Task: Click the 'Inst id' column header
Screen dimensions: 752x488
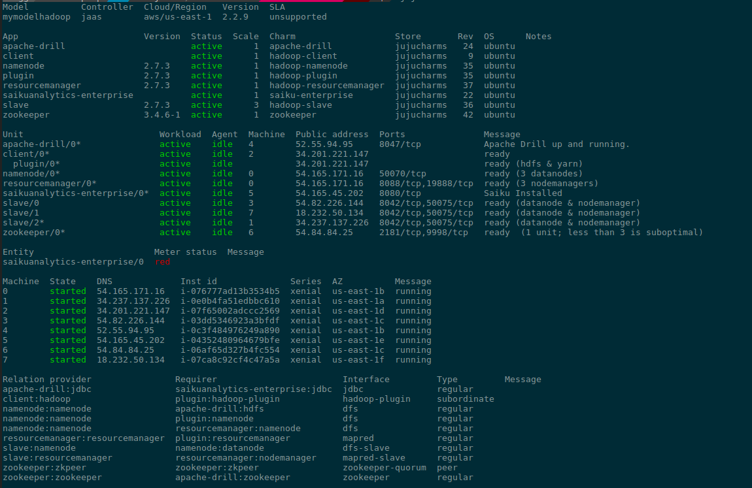Action: tap(199, 282)
